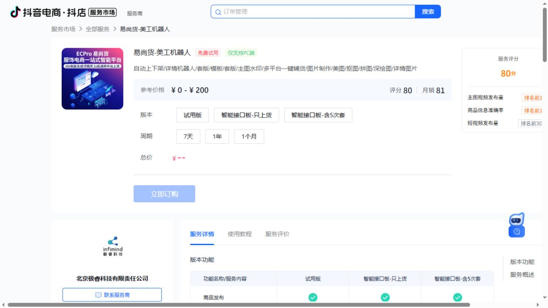
Task: Choose the 7天 period option
Action: pyautogui.click(x=188, y=136)
